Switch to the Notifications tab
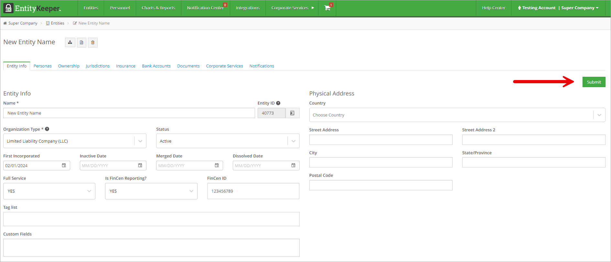The height and width of the screenshot is (262, 611). point(262,66)
